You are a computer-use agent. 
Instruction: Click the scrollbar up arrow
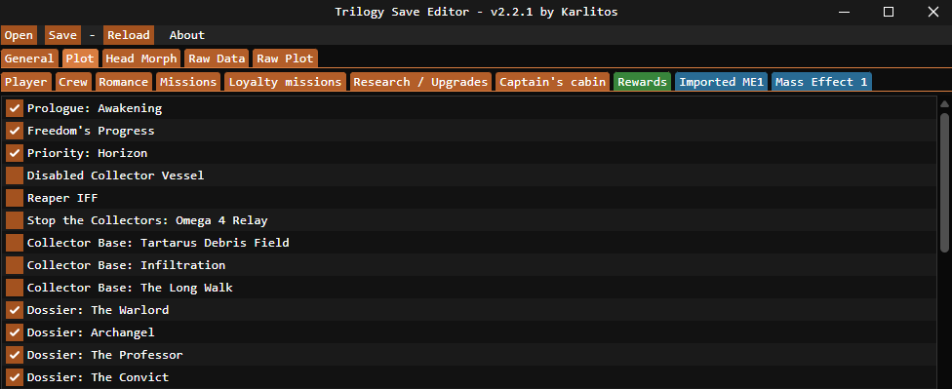pyautogui.click(x=945, y=103)
